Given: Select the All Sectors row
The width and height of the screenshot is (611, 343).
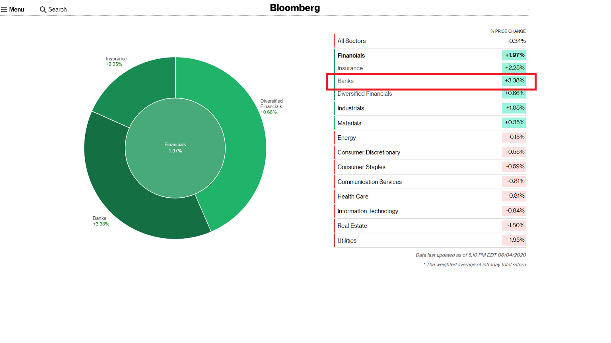Looking at the screenshot, I should (430, 41).
